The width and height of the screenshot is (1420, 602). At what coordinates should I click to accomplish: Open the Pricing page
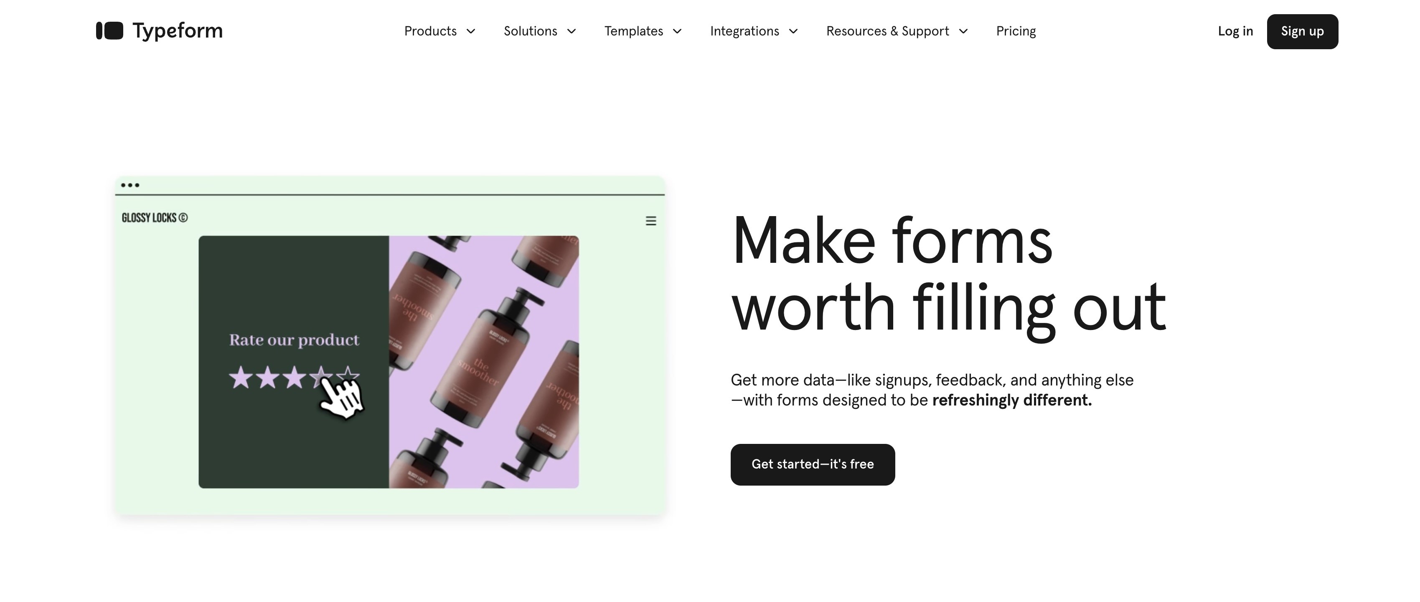point(1016,31)
